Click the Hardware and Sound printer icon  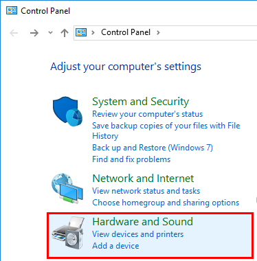pos(68,233)
